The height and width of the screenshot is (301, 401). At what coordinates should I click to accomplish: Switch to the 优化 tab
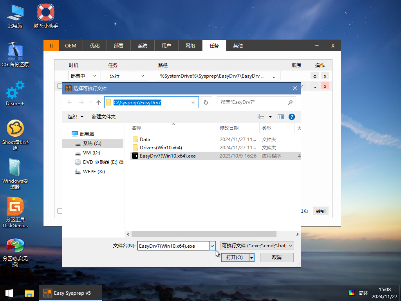click(x=95, y=45)
